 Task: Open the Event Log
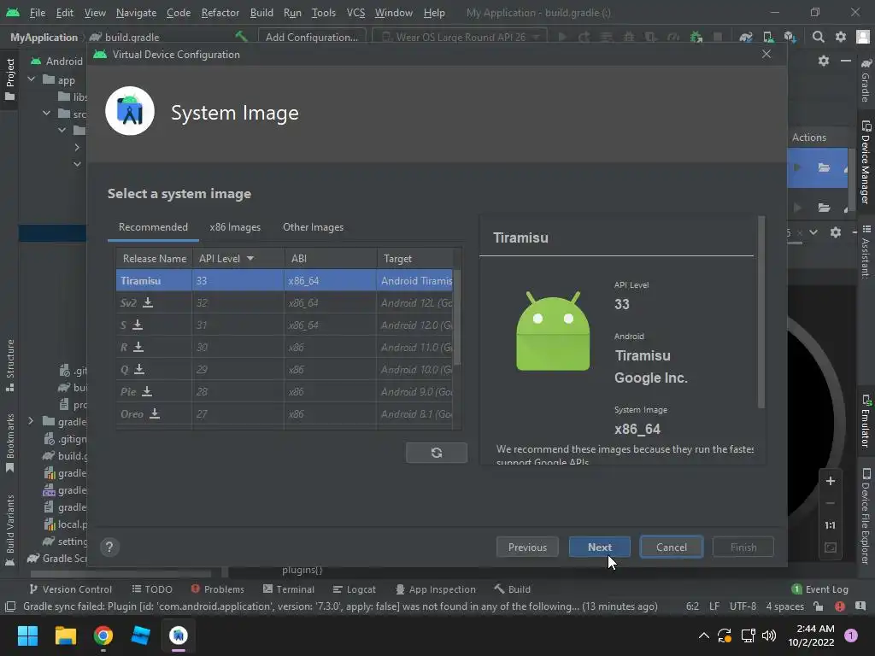pyautogui.click(x=819, y=589)
